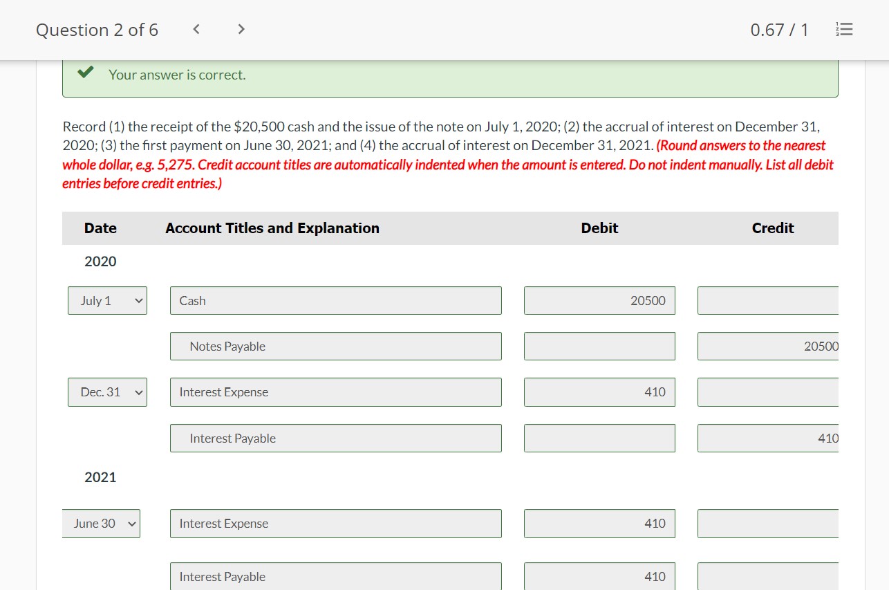The width and height of the screenshot is (889, 590).
Task: Click the 'Credit' column header
Action: 773,228
